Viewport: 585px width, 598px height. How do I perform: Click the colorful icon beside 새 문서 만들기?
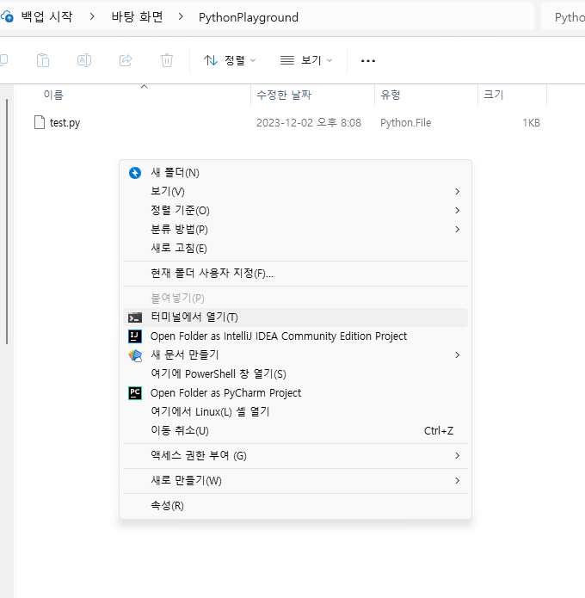(x=134, y=355)
